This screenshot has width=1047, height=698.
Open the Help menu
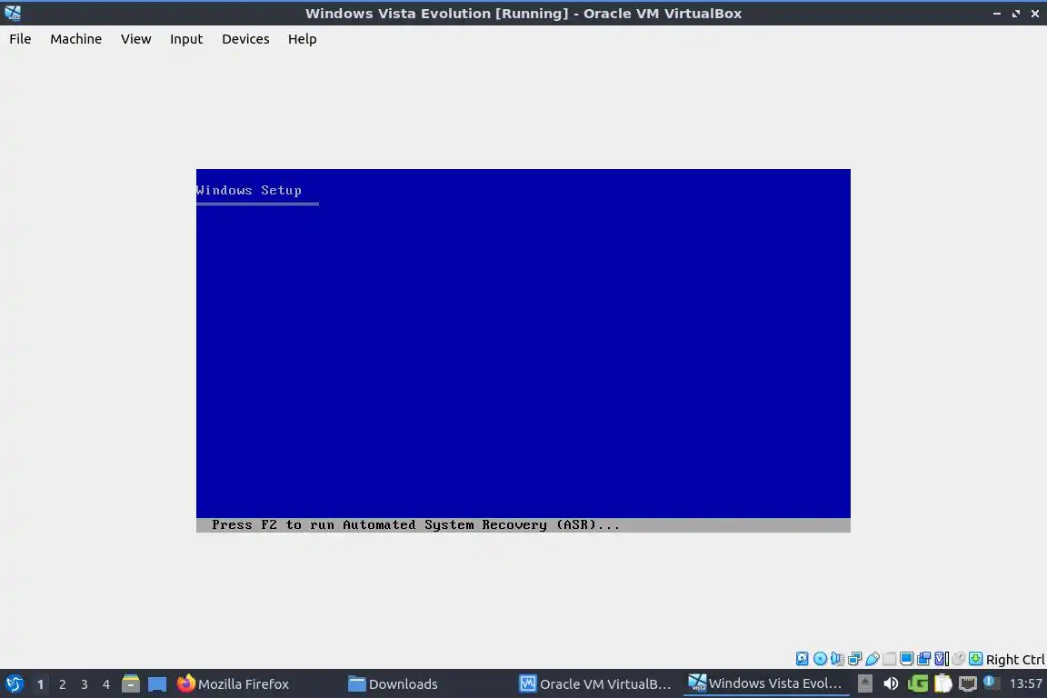click(x=303, y=39)
